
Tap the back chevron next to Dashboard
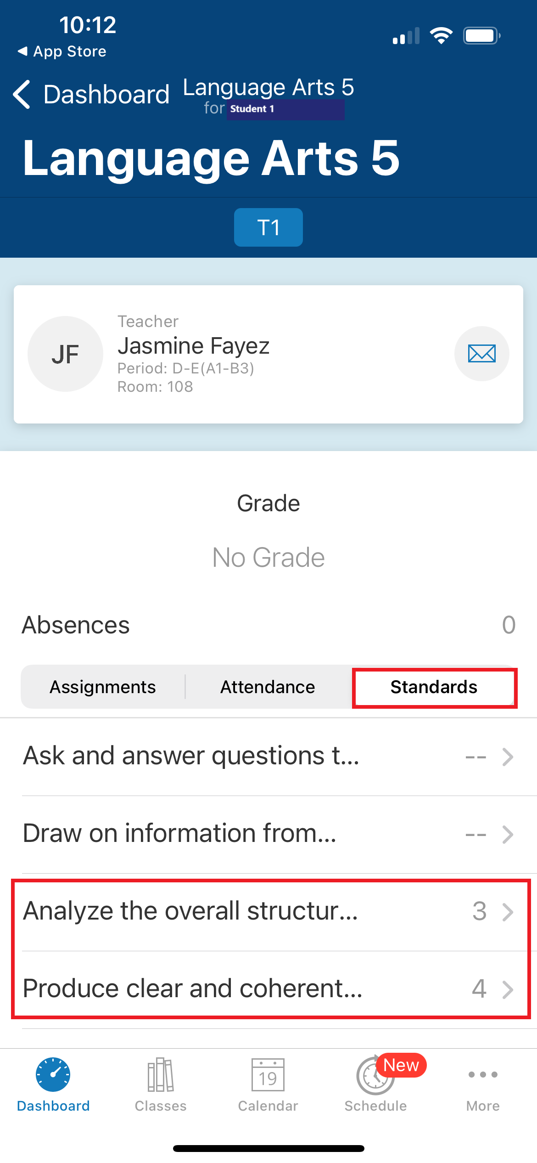[x=22, y=94]
